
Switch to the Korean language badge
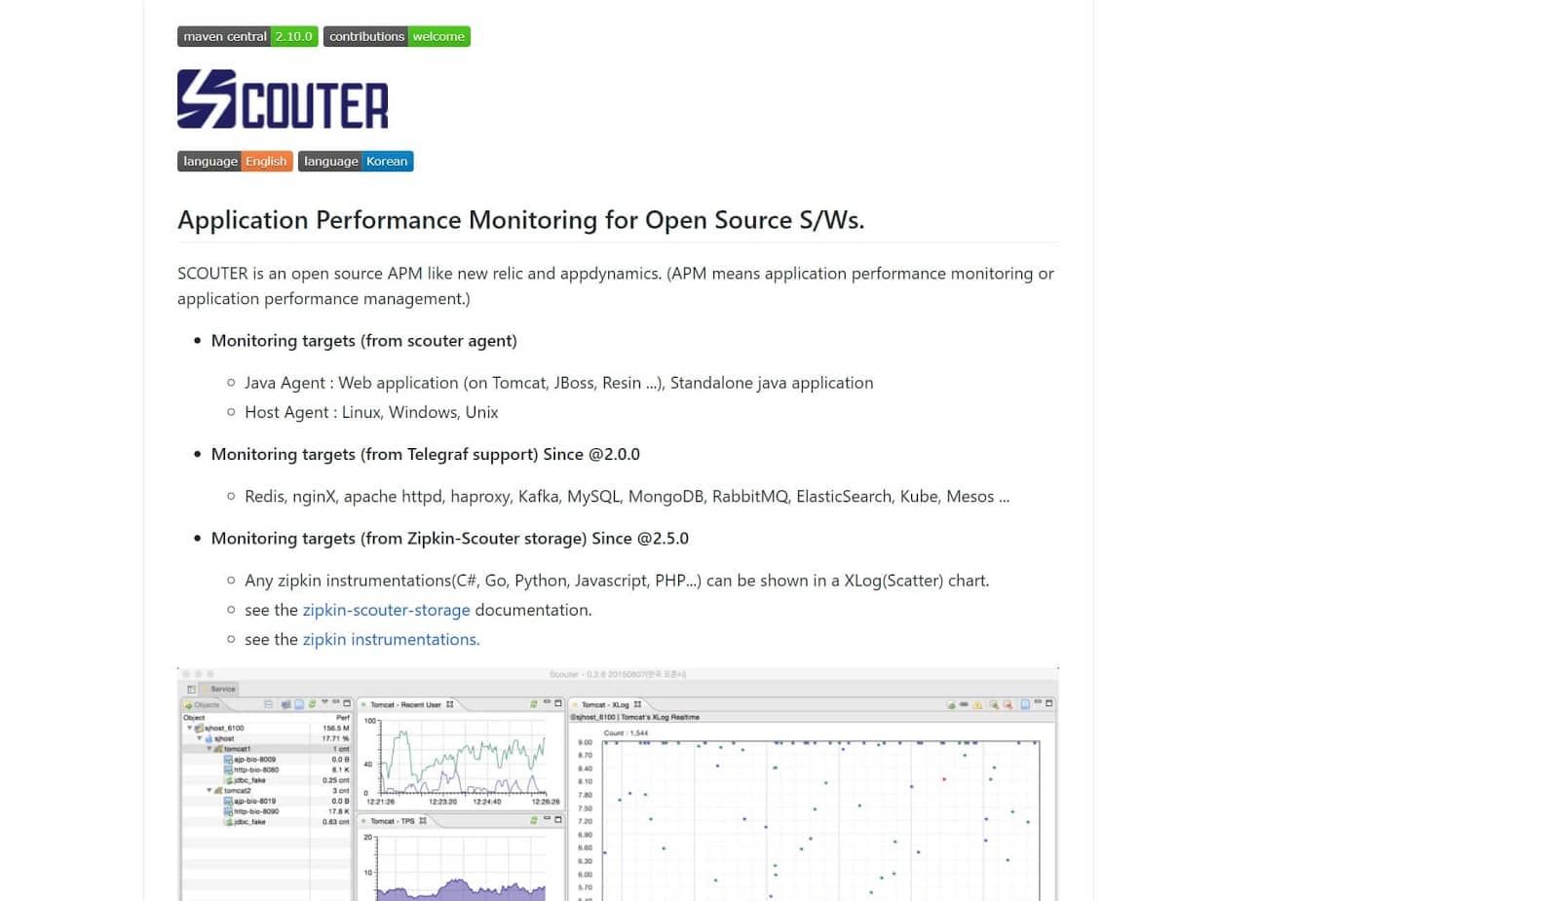pyautogui.click(x=356, y=162)
